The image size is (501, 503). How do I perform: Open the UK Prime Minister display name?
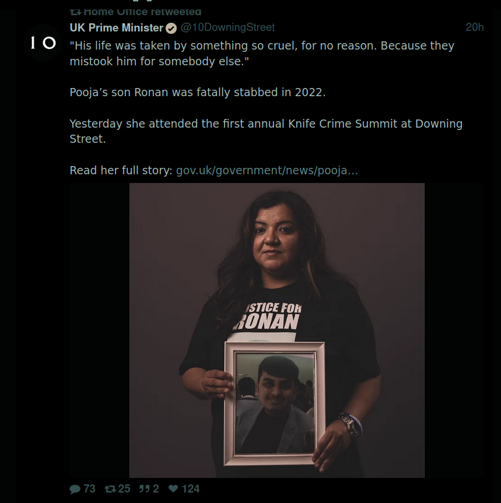click(x=117, y=27)
